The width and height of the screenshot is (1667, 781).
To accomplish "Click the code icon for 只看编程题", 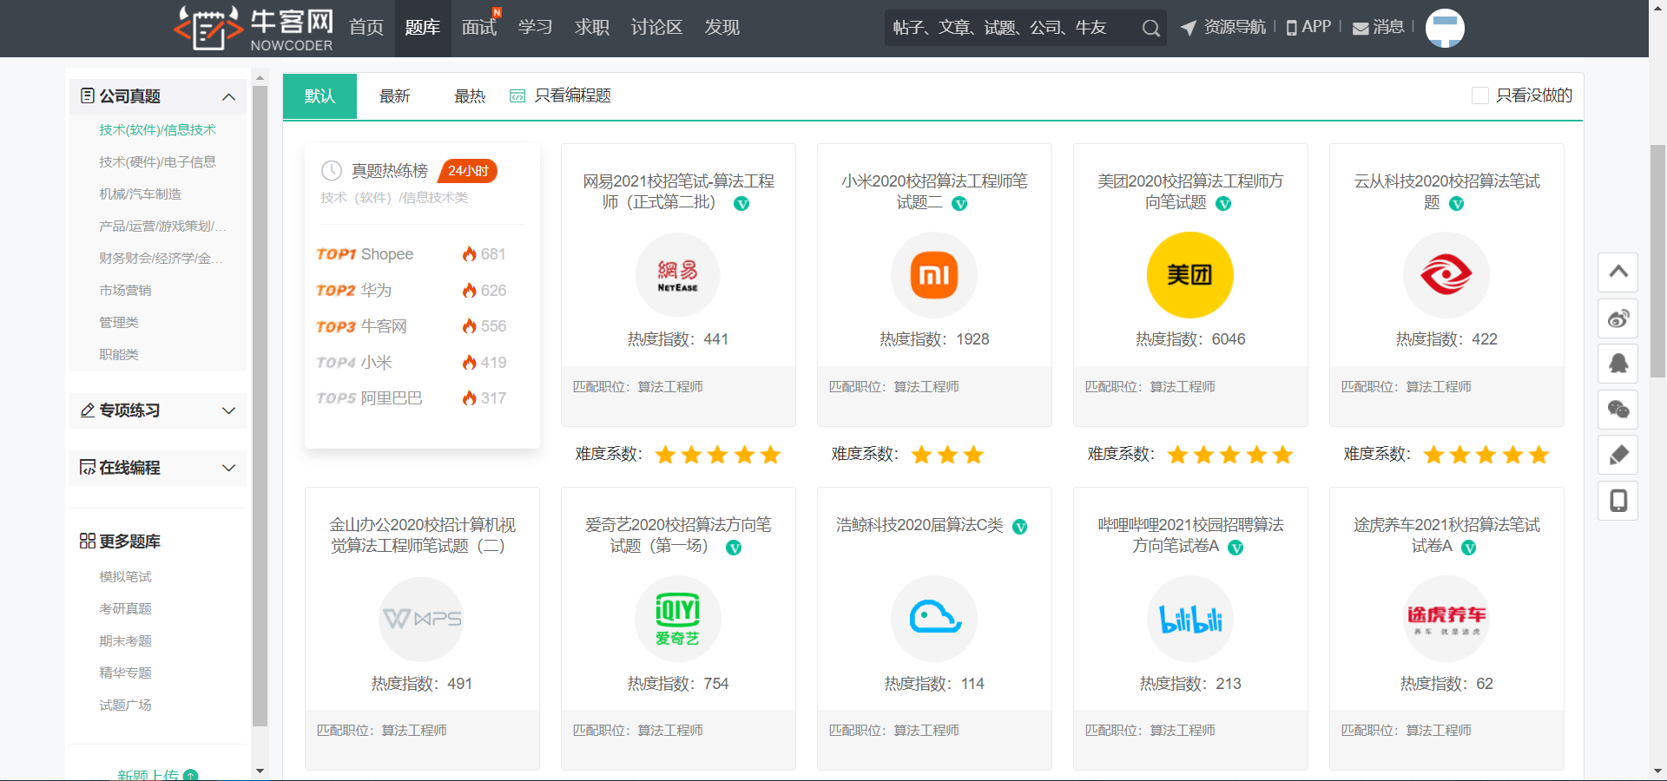I will [x=517, y=95].
